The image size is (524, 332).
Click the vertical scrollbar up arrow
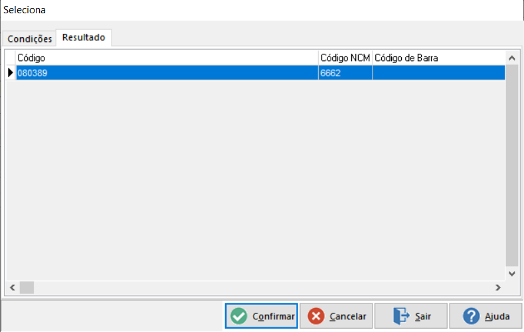(x=511, y=58)
